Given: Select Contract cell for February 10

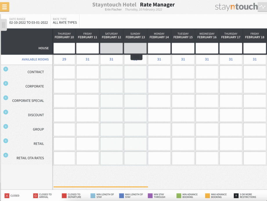Looking at the screenshot, I should 64,72.
